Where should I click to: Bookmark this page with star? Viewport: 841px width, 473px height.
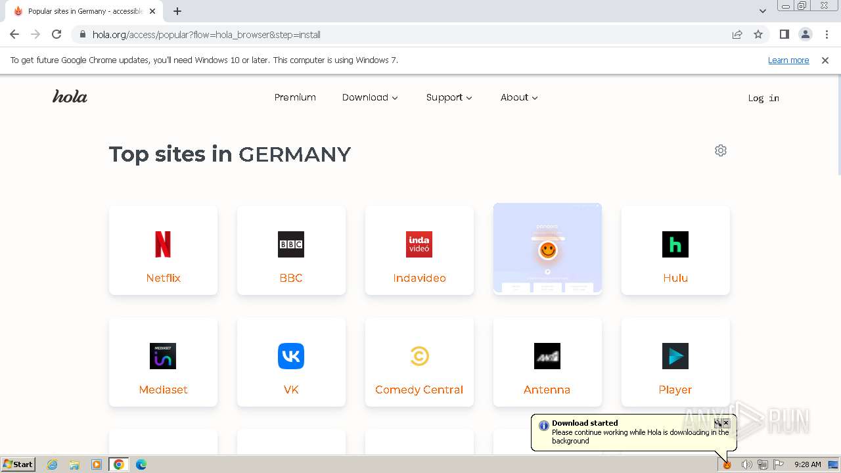tap(758, 34)
